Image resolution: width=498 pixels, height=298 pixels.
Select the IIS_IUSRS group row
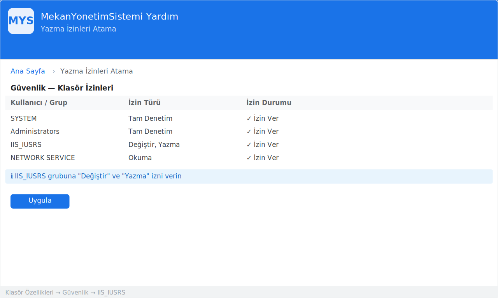coord(249,145)
